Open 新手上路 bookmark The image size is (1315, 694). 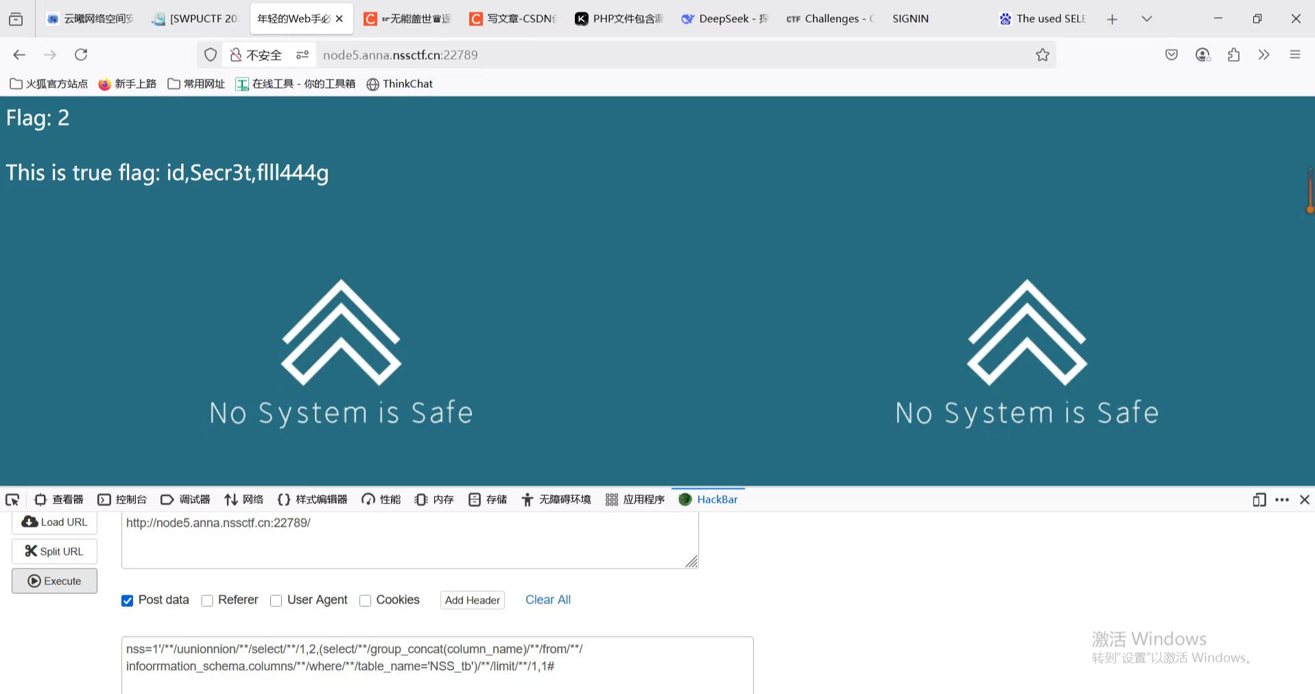[128, 84]
